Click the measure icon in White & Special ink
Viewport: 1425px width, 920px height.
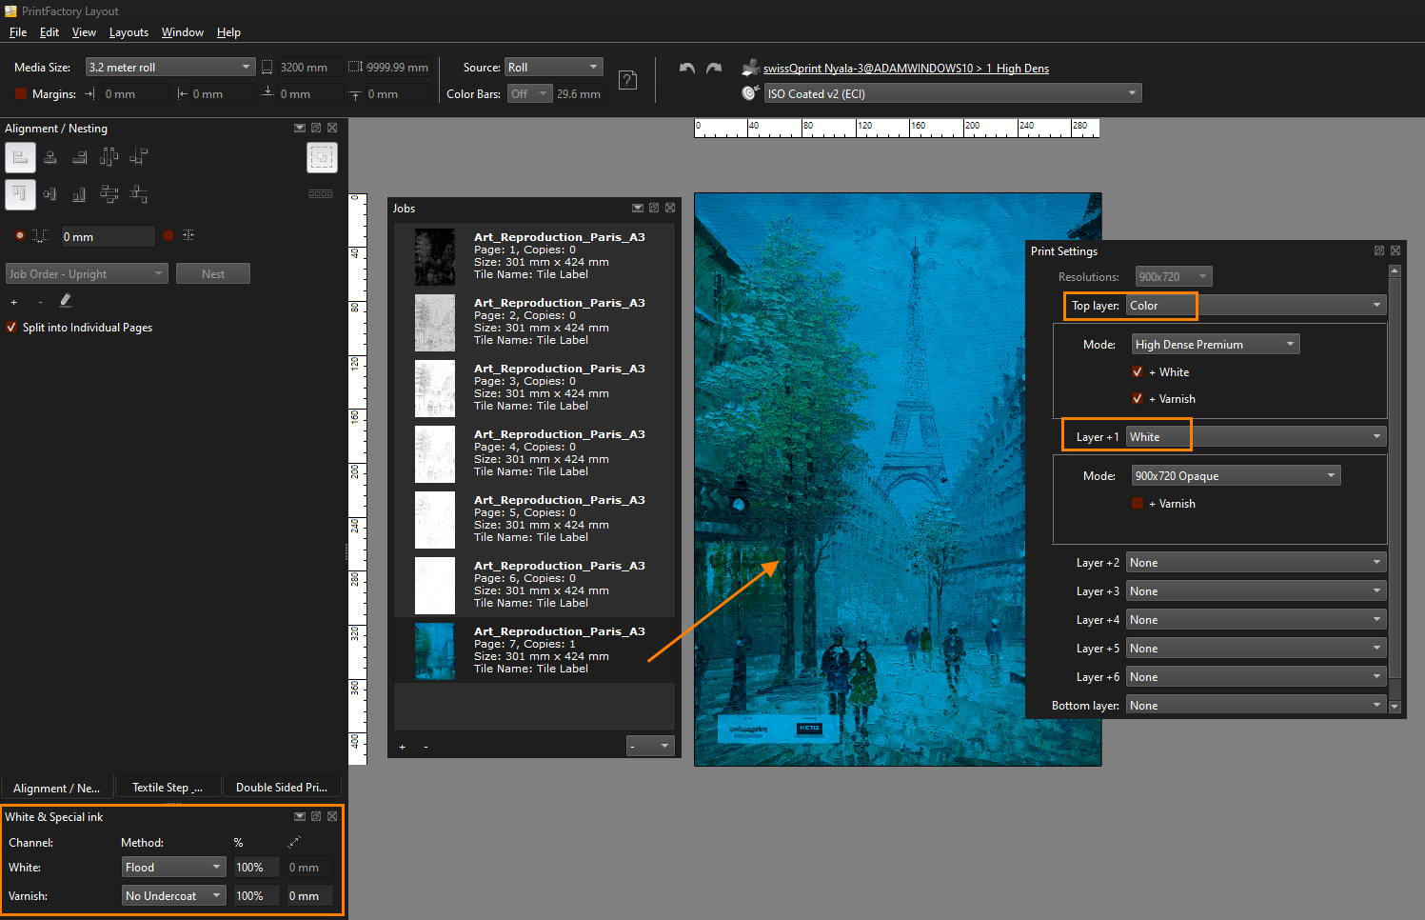pos(295,842)
